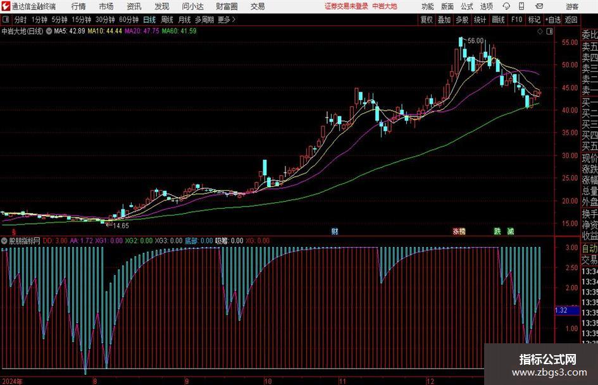Click the 复权 toolbar button

point(427,20)
